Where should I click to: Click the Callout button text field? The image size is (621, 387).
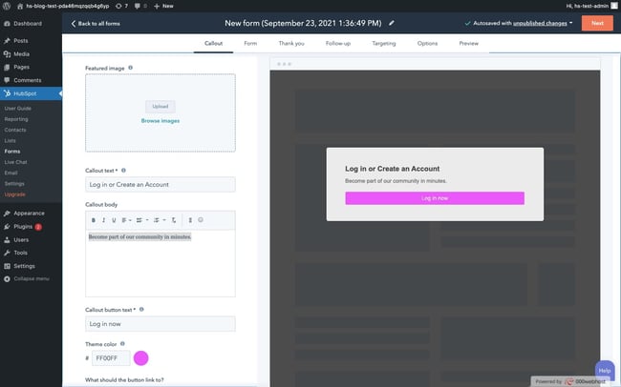tap(160, 324)
